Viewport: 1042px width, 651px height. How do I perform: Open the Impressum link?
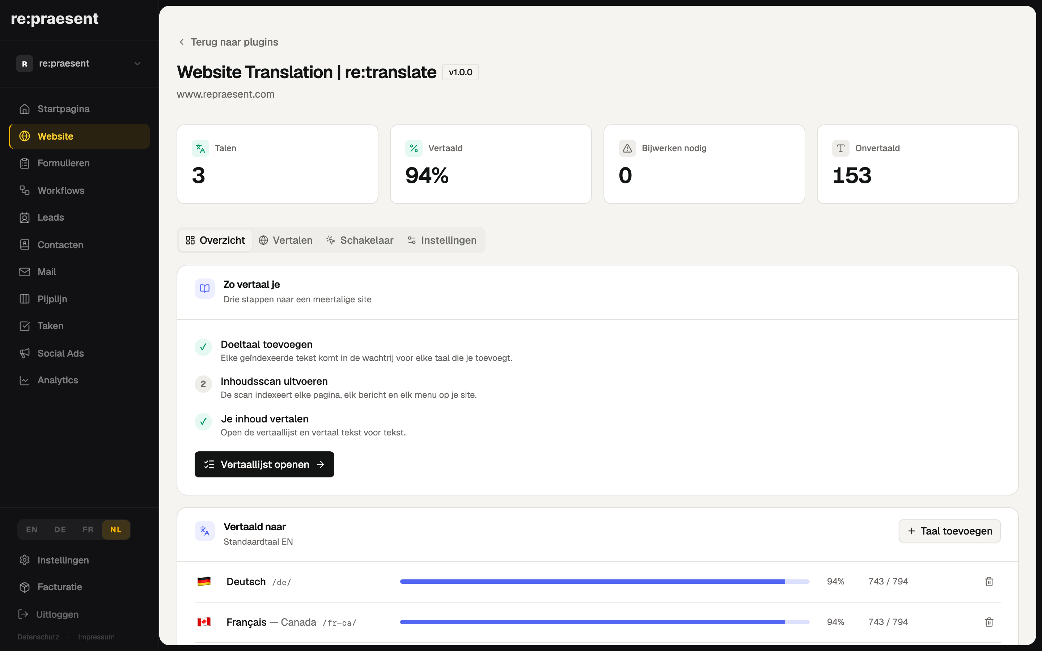point(97,637)
